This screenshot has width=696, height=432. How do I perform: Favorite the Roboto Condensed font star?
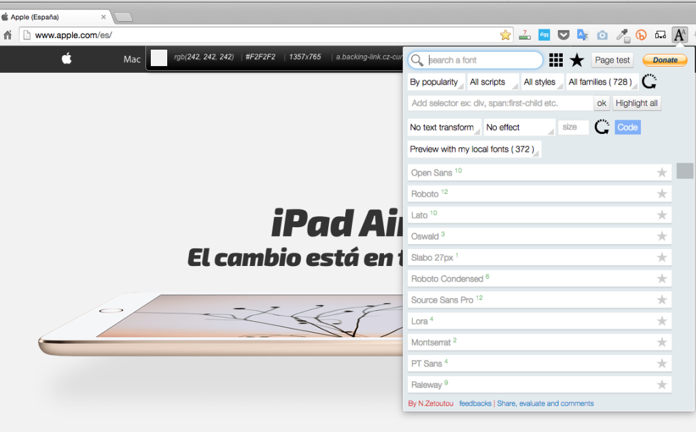coord(662,279)
